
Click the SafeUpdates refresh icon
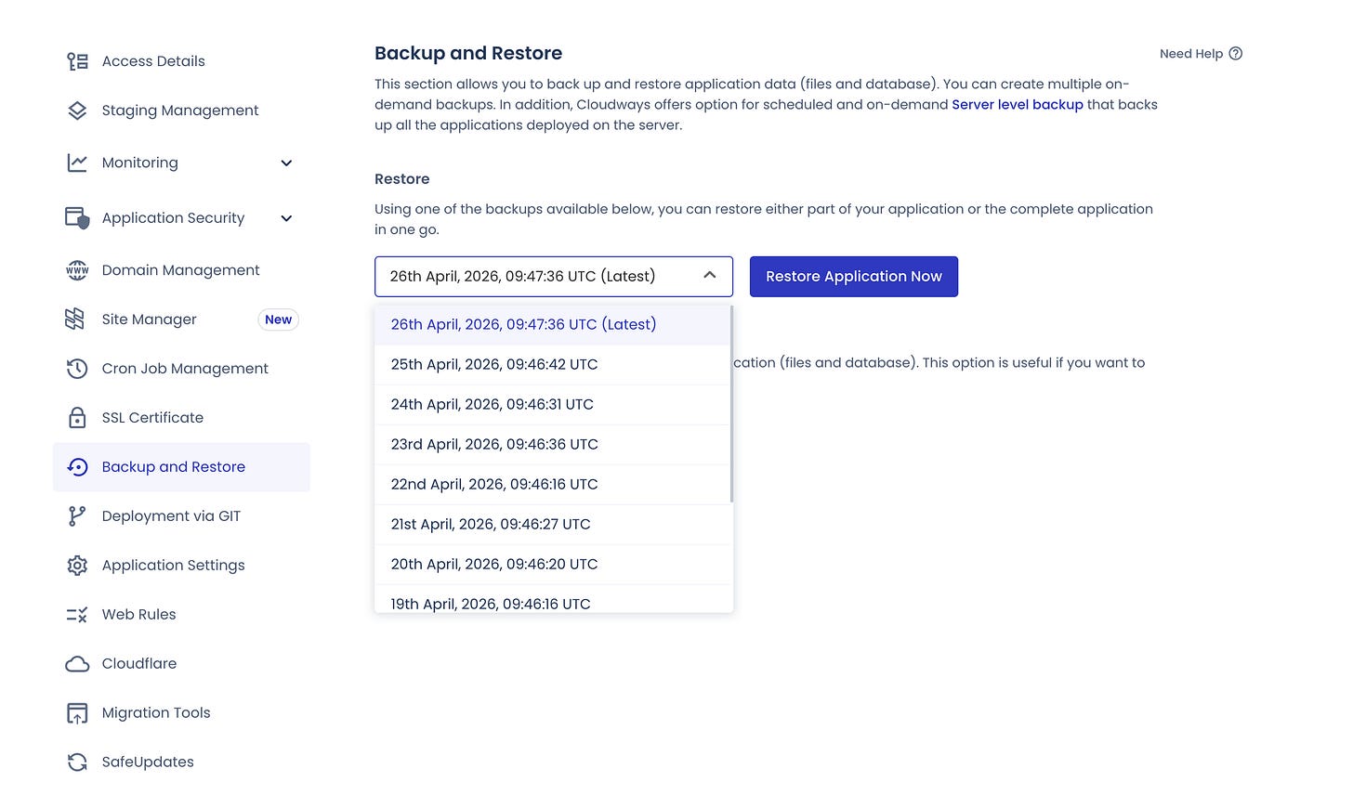click(77, 762)
